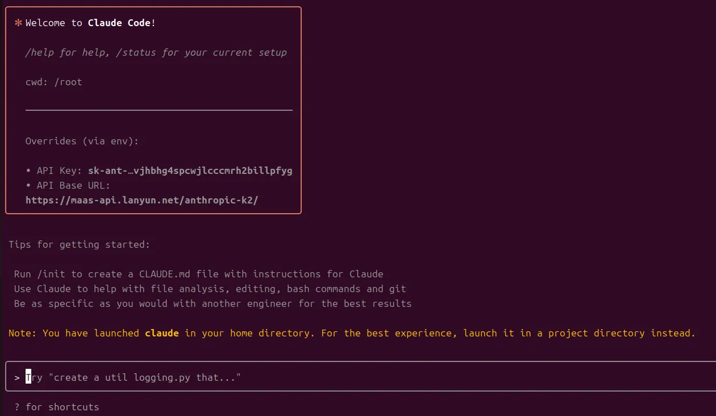Click the bold "claude" word in yellow note
This screenshot has width=716, height=416.
click(162, 333)
